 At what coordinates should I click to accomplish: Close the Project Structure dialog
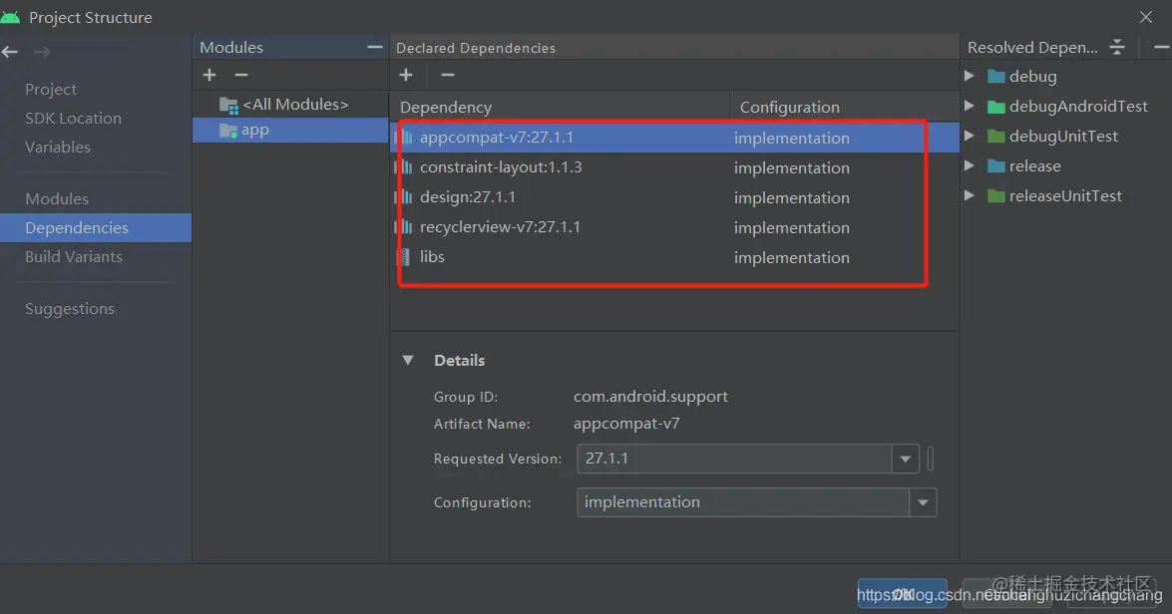coord(1146,16)
